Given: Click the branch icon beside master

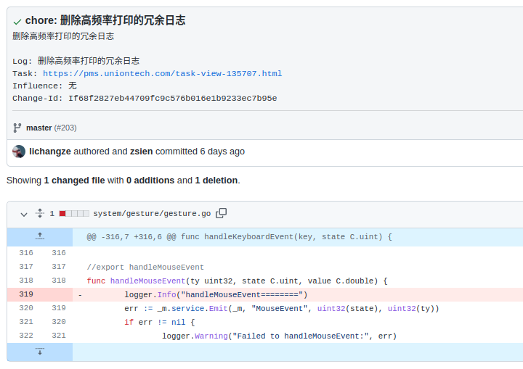Looking at the screenshot, I should pyautogui.click(x=17, y=128).
